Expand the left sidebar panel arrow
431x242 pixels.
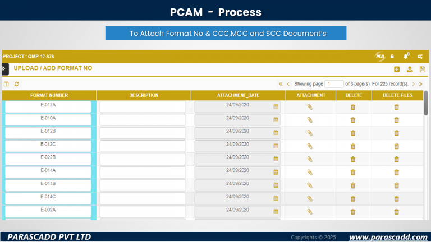click(4, 68)
